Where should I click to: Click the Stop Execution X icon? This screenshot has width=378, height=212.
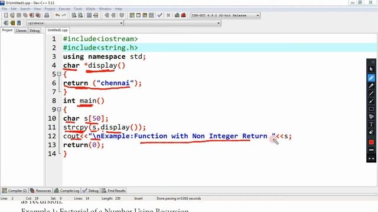coord(168,15)
